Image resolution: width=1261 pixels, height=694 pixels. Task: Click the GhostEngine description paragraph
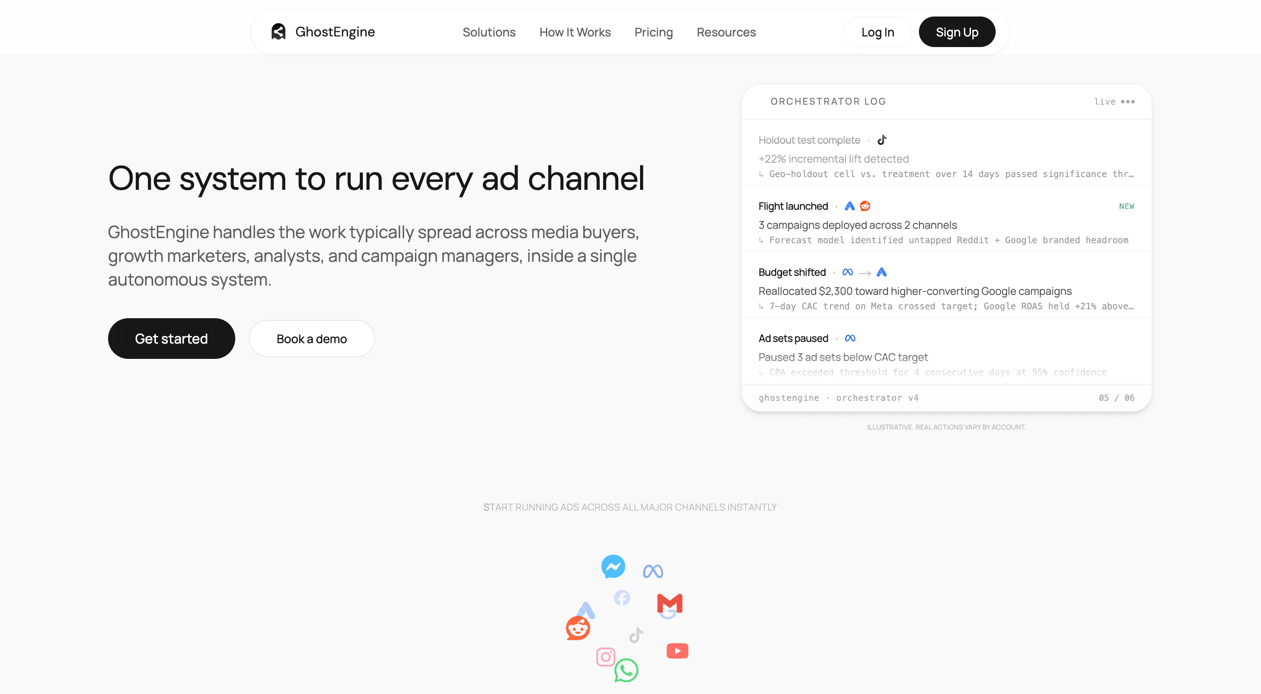click(x=373, y=256)
